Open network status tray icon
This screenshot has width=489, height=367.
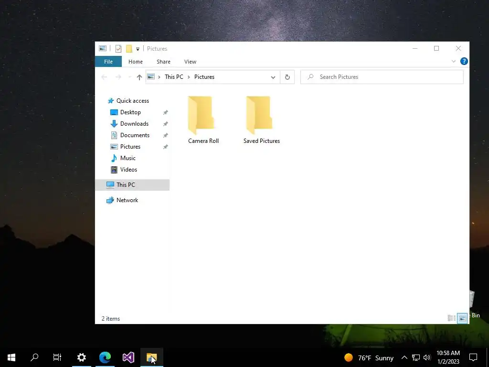click(x=416, y=357)
